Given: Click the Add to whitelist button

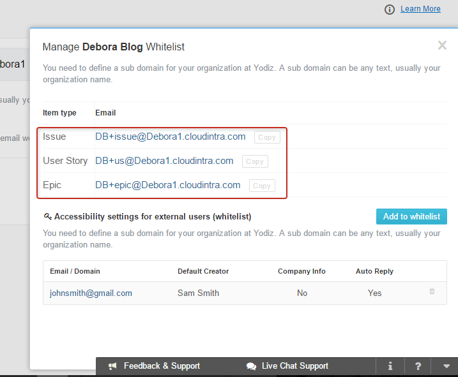Looking at the screenshot, I should 411,216.
